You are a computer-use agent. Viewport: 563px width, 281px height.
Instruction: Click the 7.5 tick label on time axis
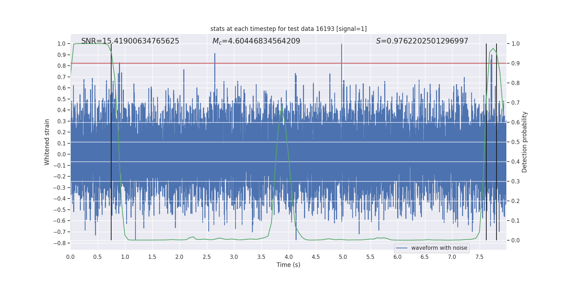click(479, 257)
